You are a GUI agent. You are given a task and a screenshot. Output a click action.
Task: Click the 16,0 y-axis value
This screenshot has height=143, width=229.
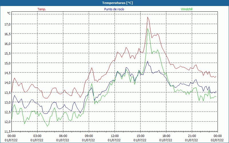tap(7, 44)
